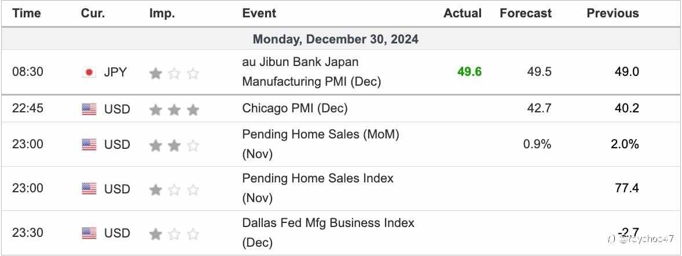The height and width of the screenshot is (256, 682).
Task: Click the importance stars in the JPY row
Action: point(174,73)
